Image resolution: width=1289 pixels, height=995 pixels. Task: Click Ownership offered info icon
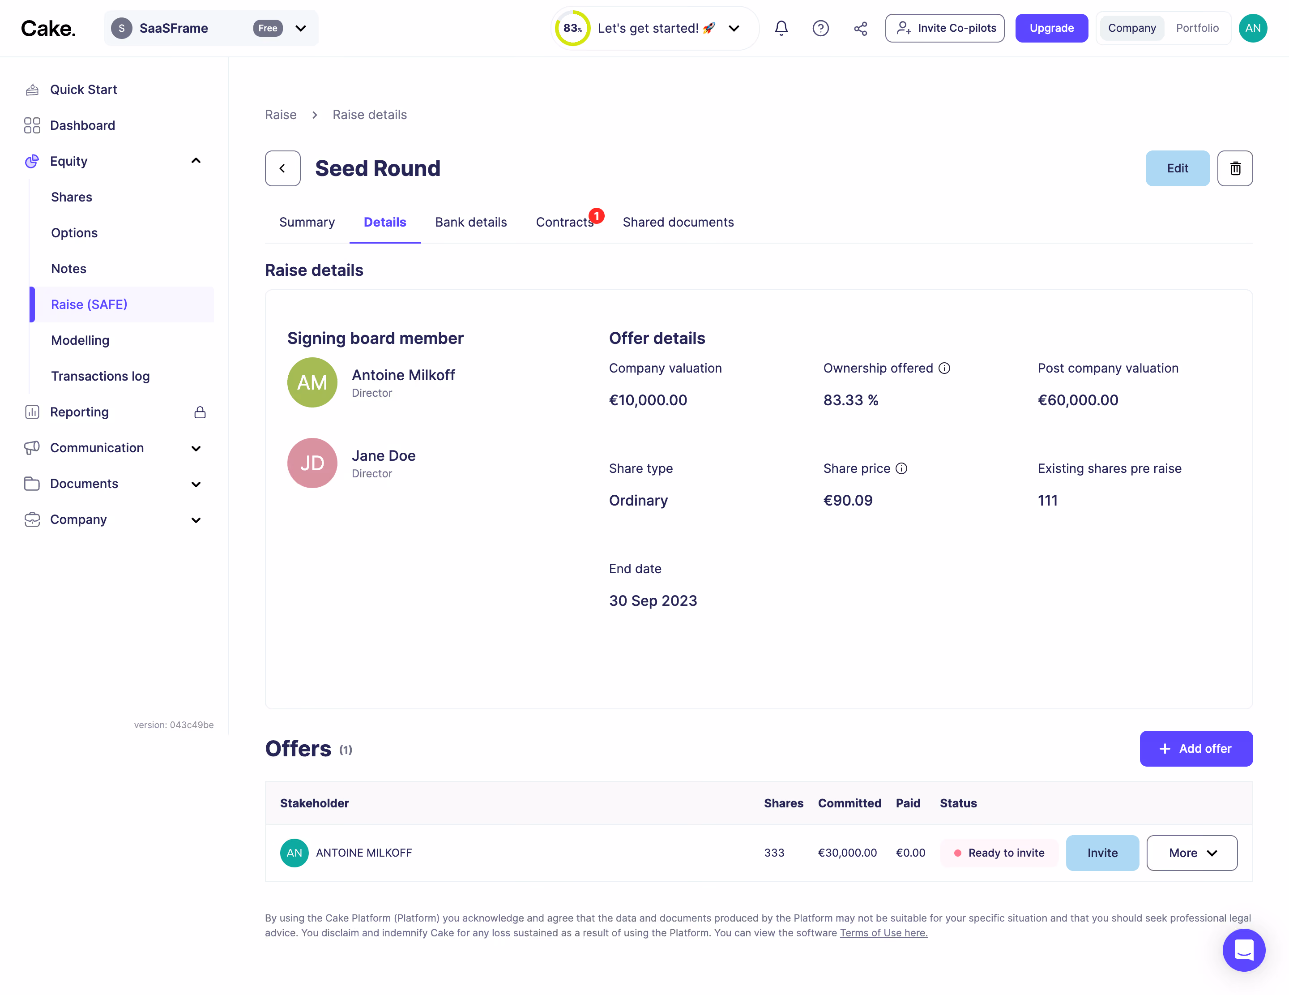[944, 368]
